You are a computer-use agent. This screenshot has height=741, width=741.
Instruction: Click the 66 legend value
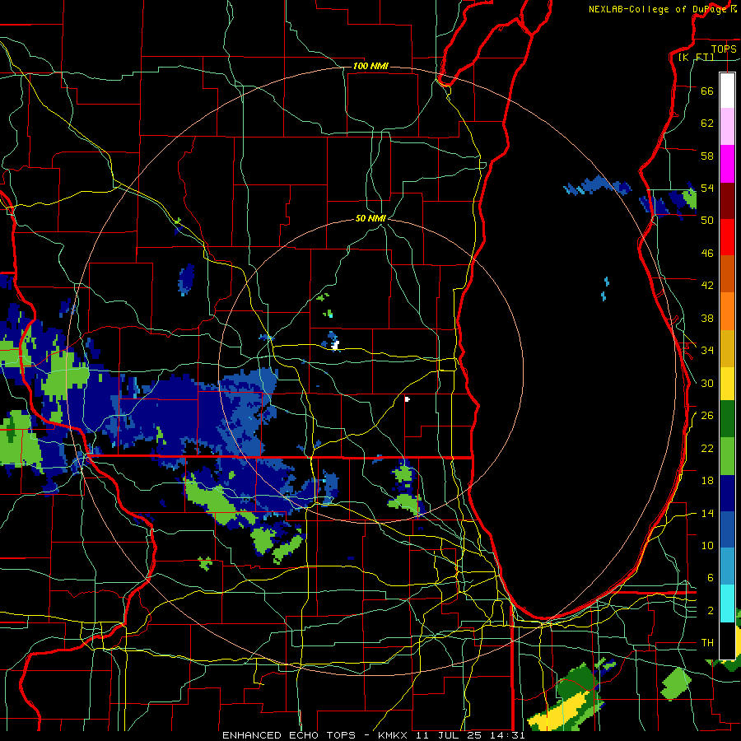(x=707, y=91)
